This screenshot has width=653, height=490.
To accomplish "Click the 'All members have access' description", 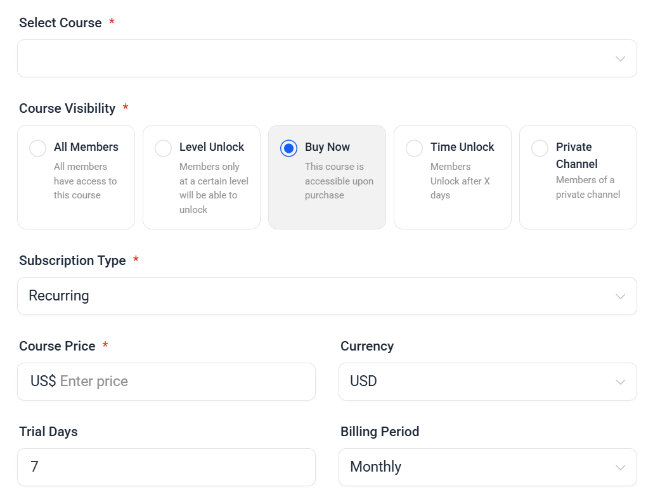I will click(x=85, y=181).
